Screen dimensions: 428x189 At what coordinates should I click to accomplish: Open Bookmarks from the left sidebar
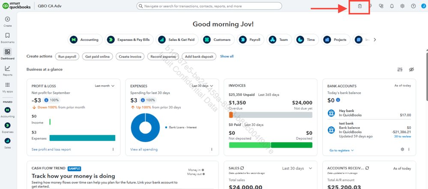pyautogui.click(x=7, y=36)
